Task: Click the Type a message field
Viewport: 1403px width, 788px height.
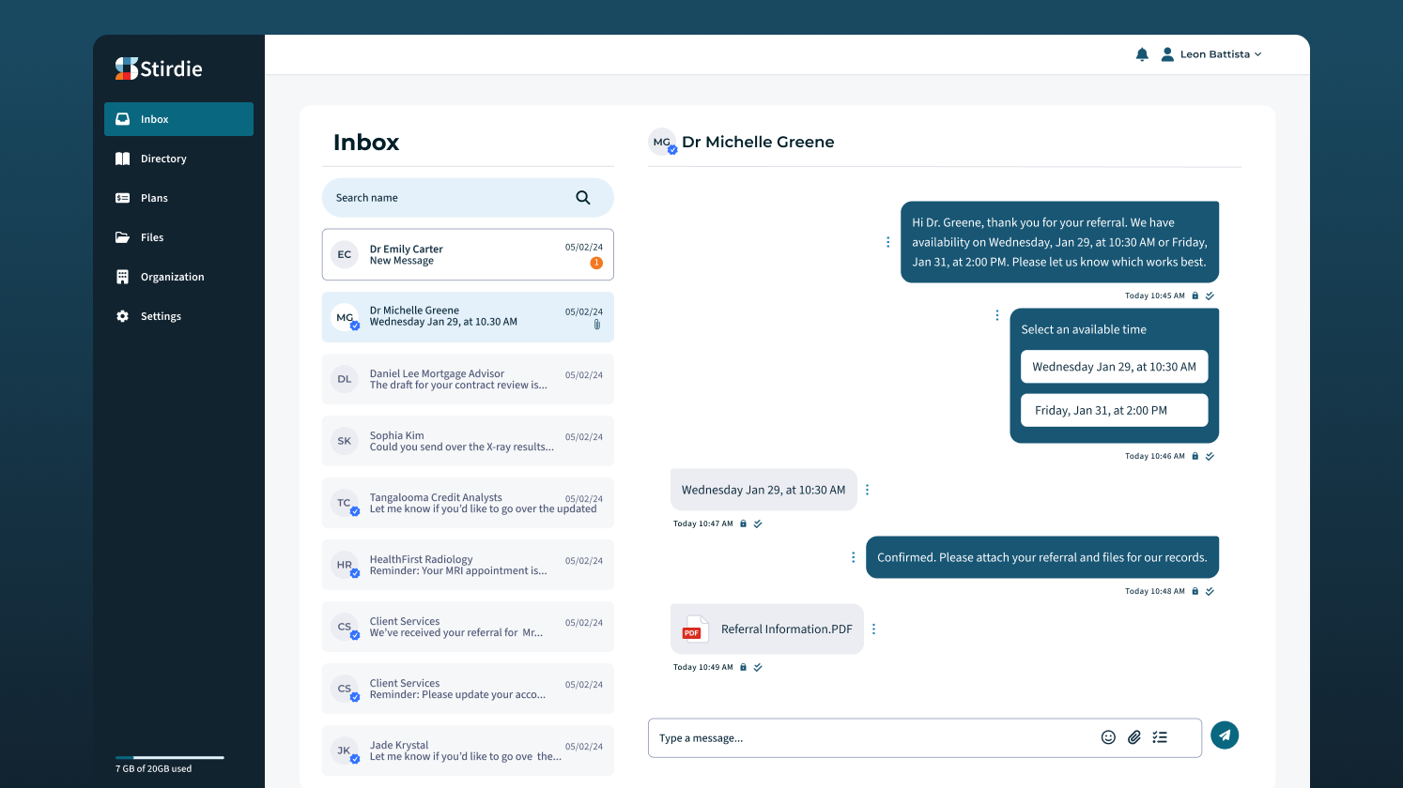Action: pos(873,738)
